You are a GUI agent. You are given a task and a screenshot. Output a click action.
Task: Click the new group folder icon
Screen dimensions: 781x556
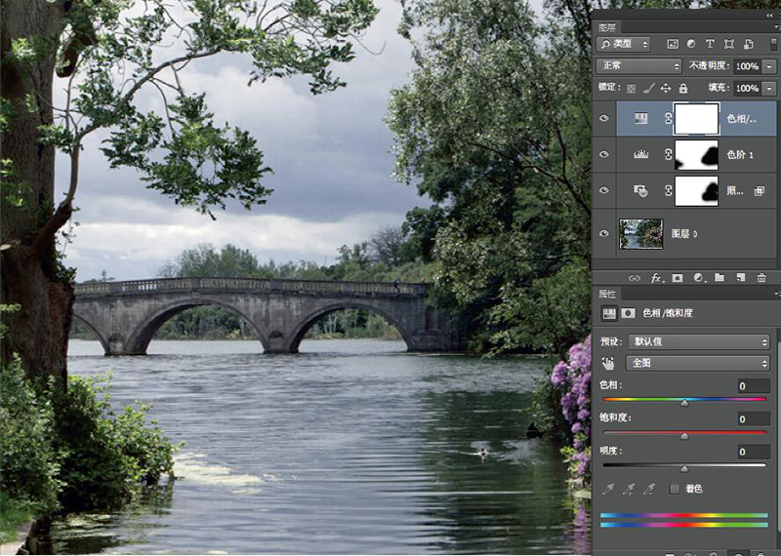(x=719, y=278)
